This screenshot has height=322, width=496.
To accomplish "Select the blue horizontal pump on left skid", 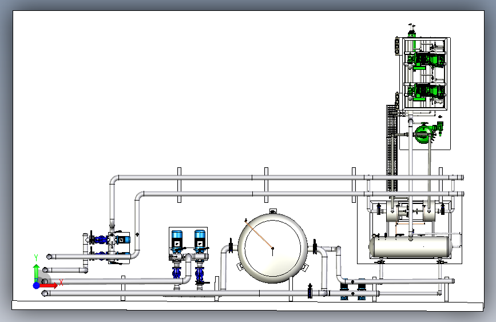I will 122,239.
